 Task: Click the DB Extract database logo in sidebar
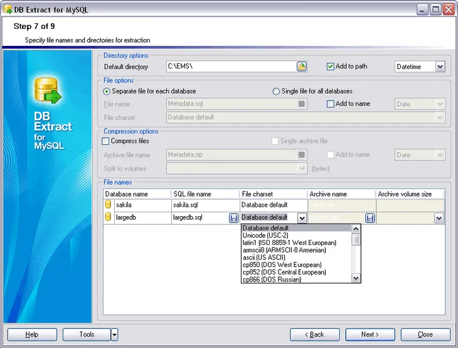pyautogui.click(x=48, y=90)
